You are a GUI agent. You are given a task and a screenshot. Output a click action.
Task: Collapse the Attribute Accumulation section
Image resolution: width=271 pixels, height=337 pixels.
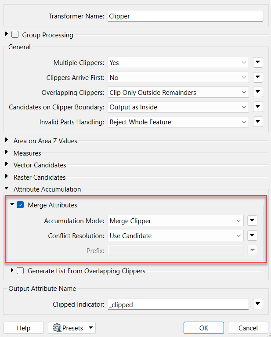pyautogui.click(x=7, y=188)
